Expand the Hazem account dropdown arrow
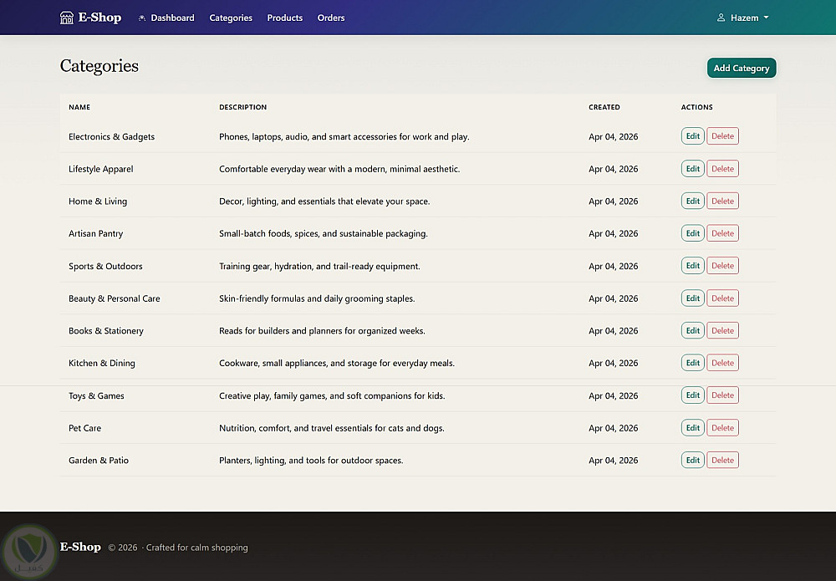Screen dimensions: 836x581 tap(767, 18)
